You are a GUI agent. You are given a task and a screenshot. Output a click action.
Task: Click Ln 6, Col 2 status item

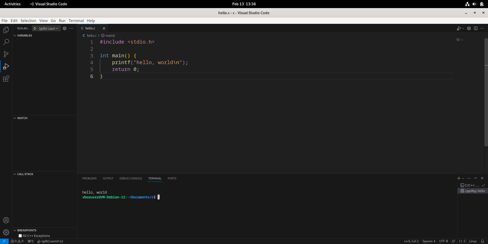(x=411, y=241)
